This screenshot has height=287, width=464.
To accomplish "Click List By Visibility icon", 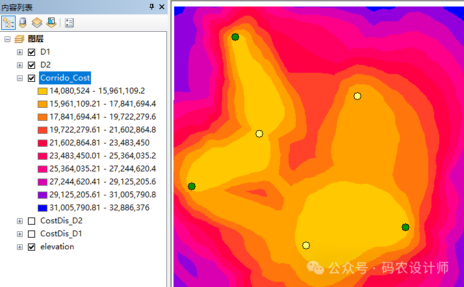I will click(x=37, y=22).
